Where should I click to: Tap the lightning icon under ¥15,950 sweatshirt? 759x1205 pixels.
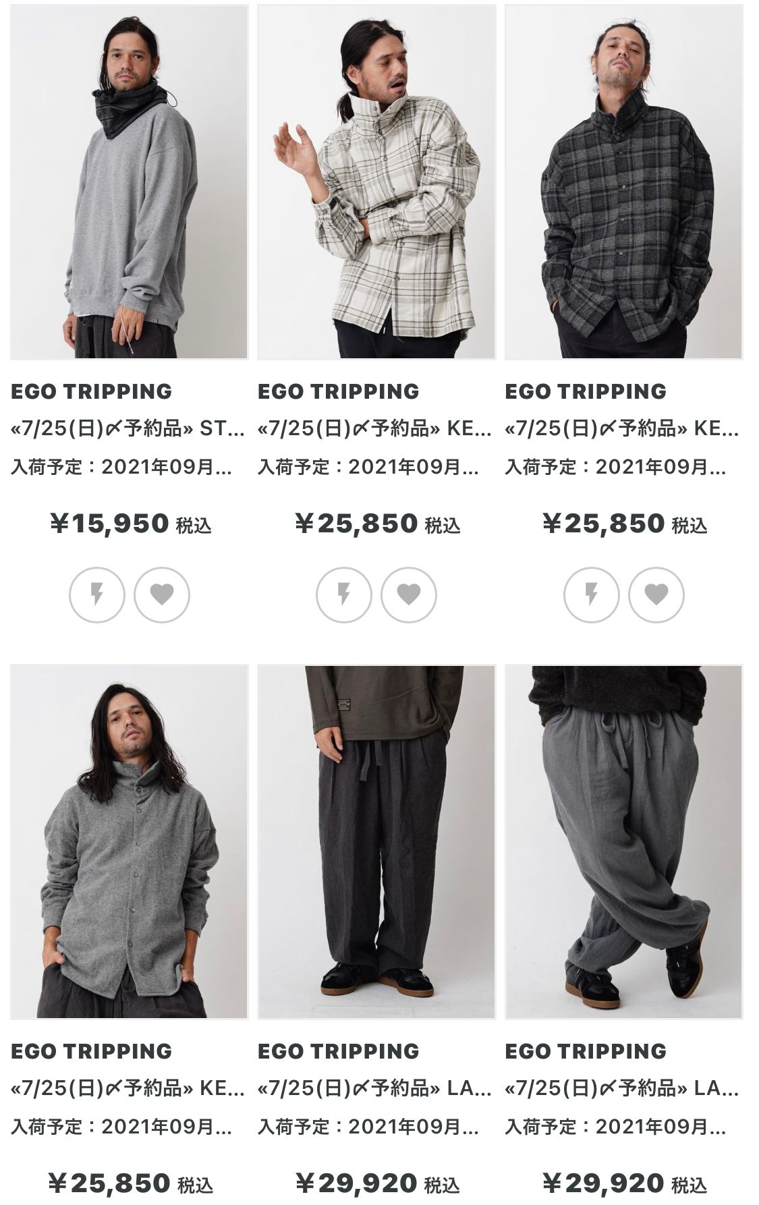(97, 594)
